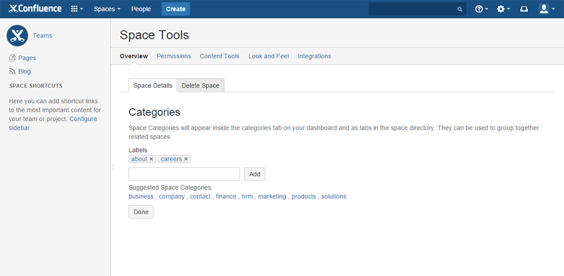The width and height of the screenshot is (564, 276).
Task: Open the Teams space link
Action: 42,36
